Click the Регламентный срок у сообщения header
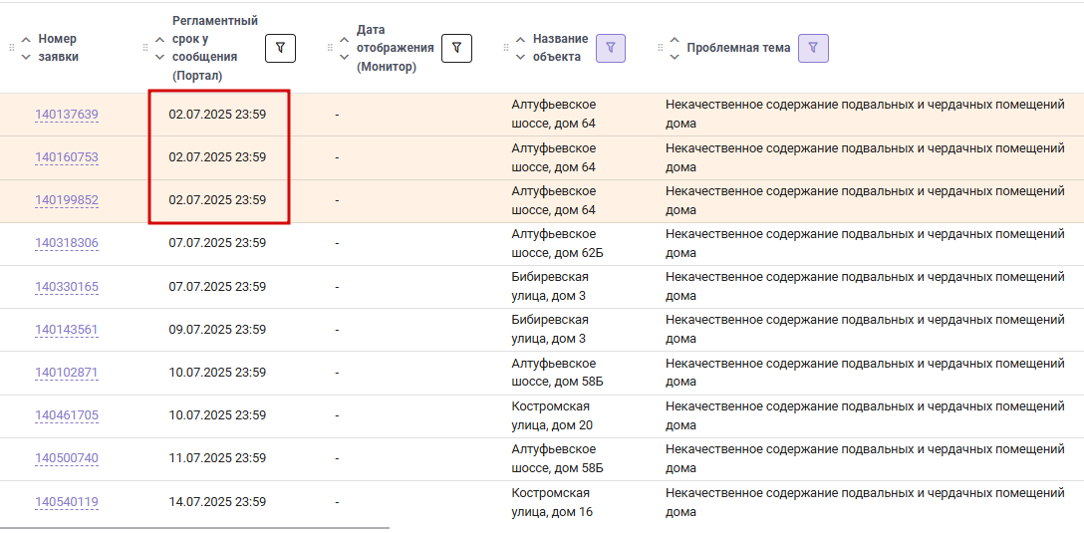This screenshot has width=1084, height=533. (215, 48)
